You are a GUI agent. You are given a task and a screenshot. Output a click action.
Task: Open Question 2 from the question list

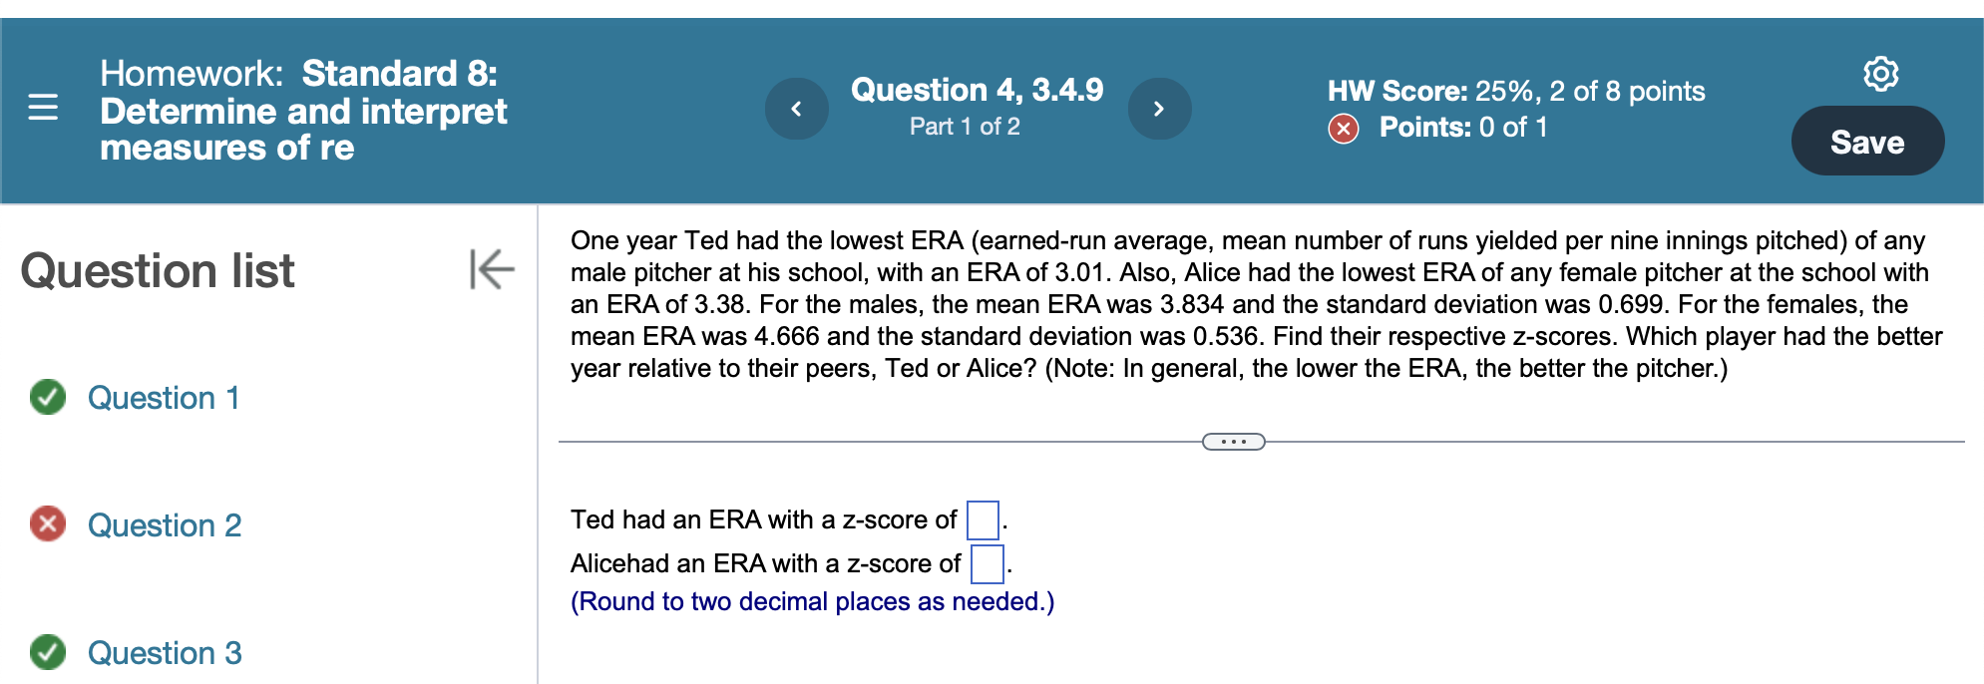(166, 525)
